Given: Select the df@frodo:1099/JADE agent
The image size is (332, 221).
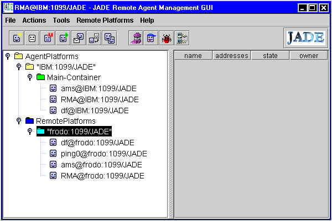Looking at the screenshot, I should 97,143.
